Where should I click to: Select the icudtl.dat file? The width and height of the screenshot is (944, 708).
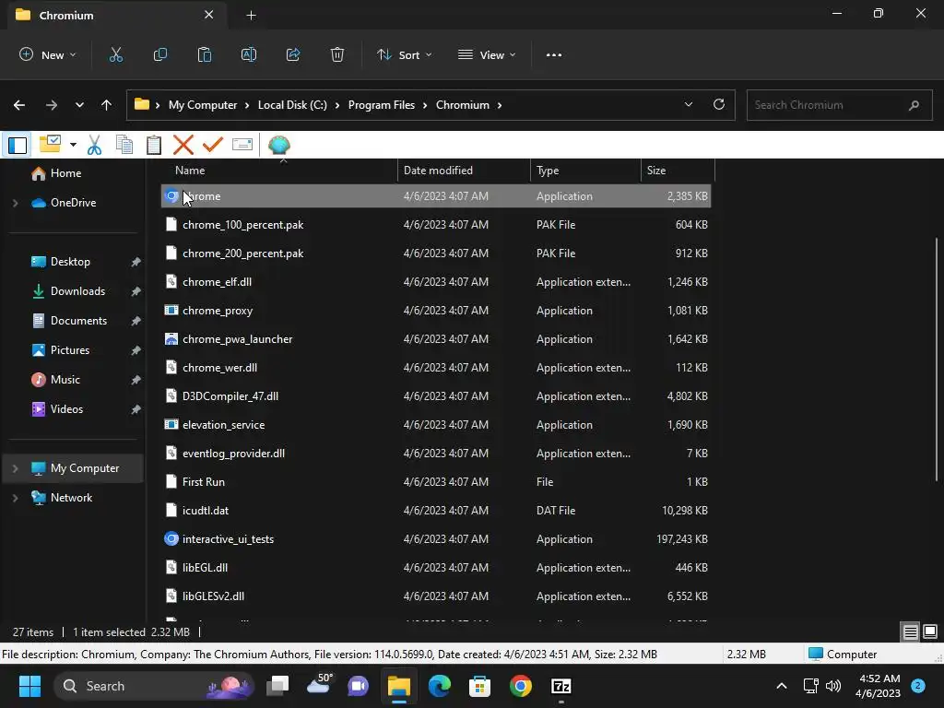pos(436,511)
